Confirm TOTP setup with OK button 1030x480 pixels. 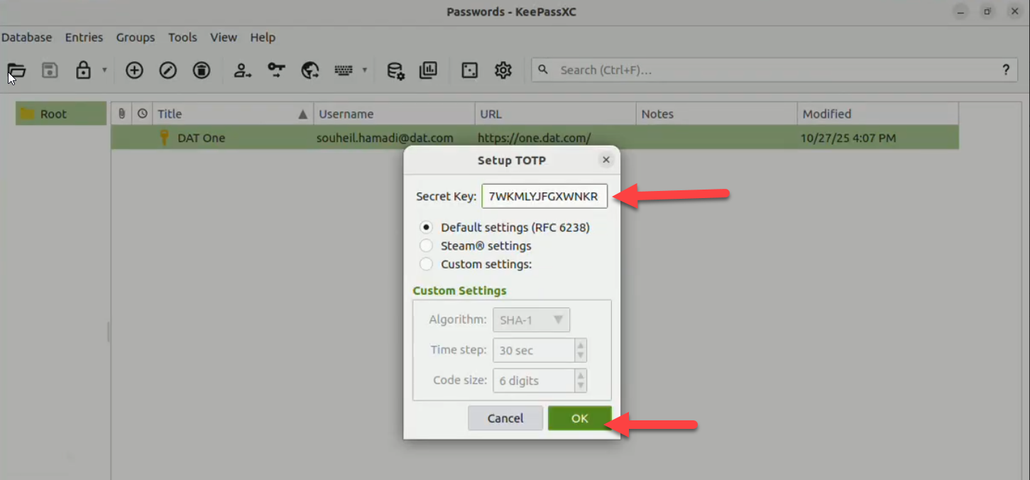coord(579,418)
